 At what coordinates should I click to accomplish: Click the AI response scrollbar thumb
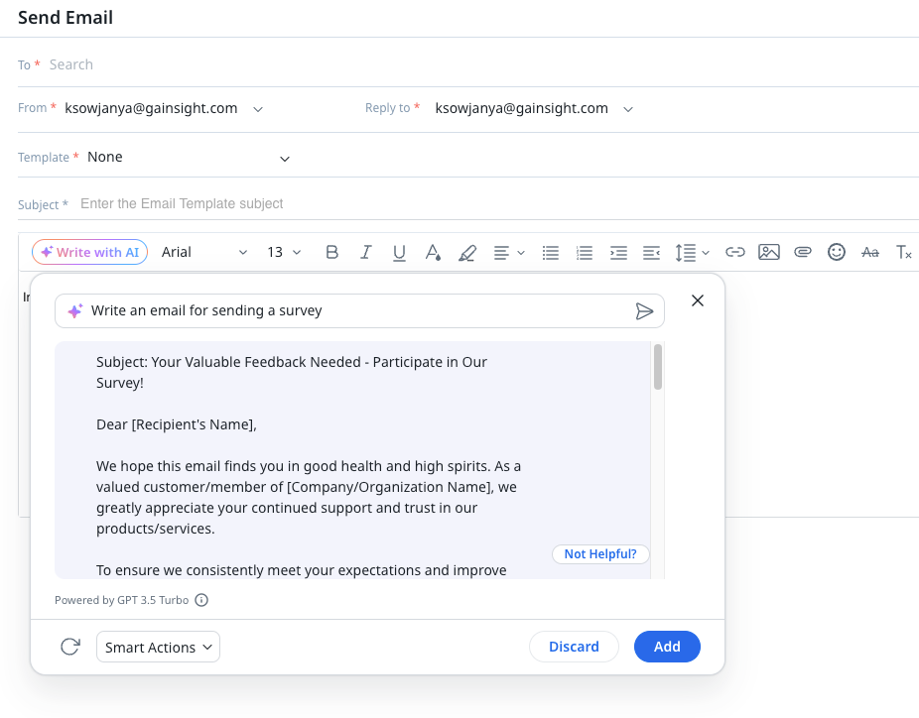(x=658, y=367)
